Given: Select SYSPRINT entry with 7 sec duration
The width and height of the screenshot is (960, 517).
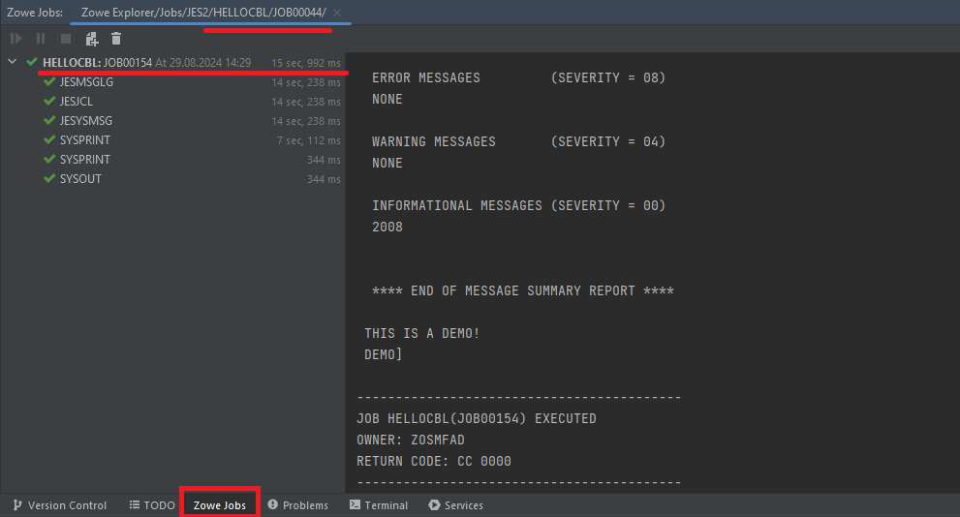Looking at the screenshot, I should (84, 140).
